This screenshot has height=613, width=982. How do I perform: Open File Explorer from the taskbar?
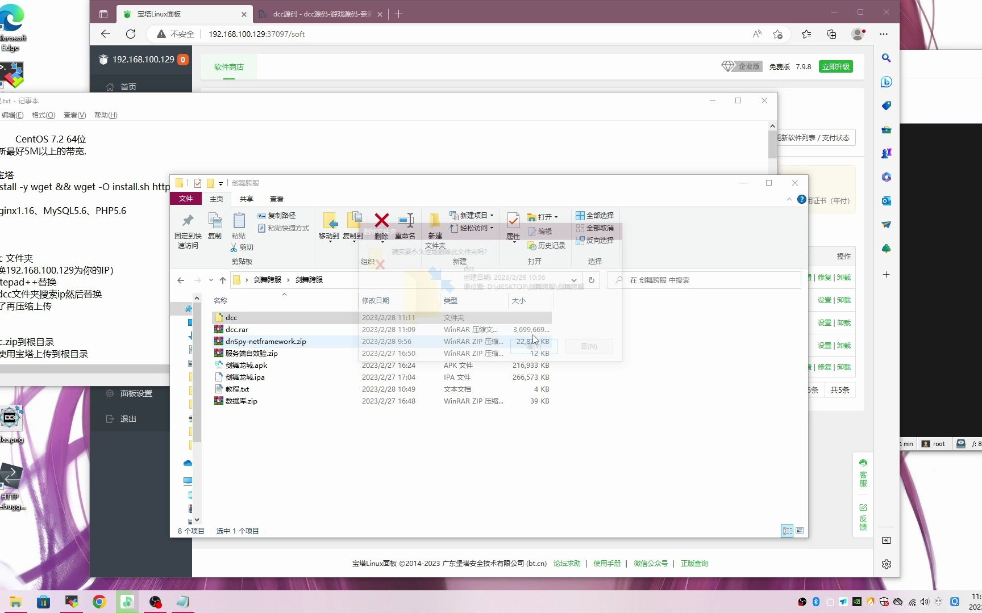pyautogui.click(x=15, y=602)
